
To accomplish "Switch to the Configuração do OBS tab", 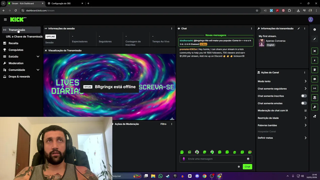I will pyautogui.click(x=65, y=3).
